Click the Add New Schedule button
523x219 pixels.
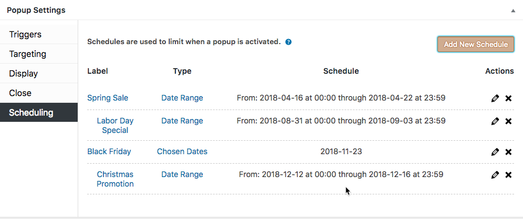pyautogui.click(x=476, y=44)
